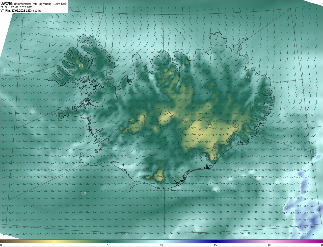323x247 pixels.
Task: Click the 0 tick label on the color scale
Action: pos(1,245)
